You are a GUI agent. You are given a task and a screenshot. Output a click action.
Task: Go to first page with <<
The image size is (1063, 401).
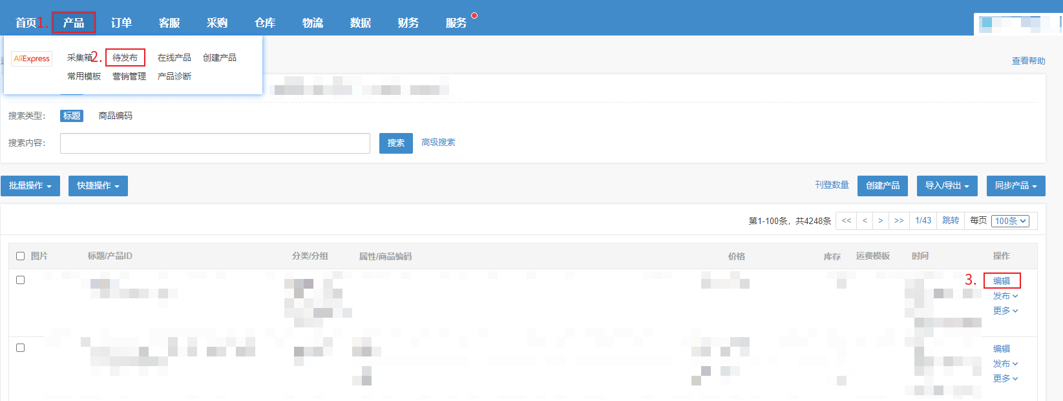[x=847, y=221]
